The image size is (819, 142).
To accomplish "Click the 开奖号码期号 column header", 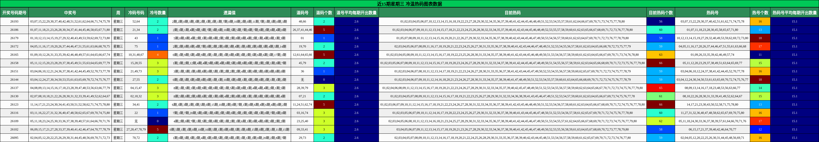I will (x=14, y=13).
